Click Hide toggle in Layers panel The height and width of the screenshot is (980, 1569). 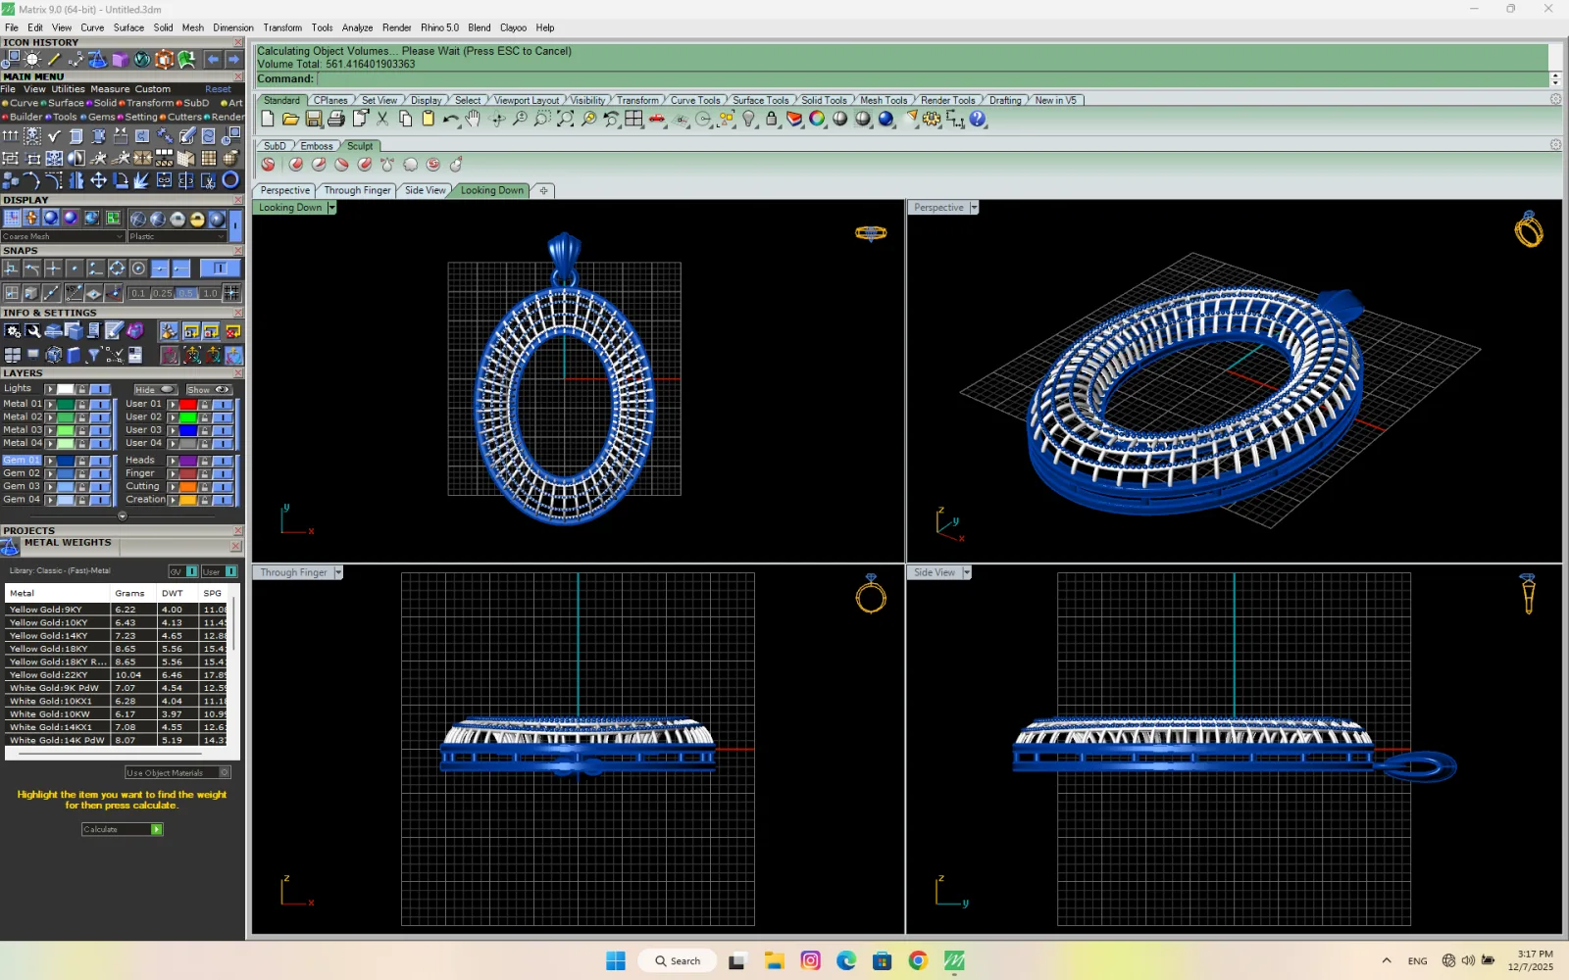click(155, 389)
